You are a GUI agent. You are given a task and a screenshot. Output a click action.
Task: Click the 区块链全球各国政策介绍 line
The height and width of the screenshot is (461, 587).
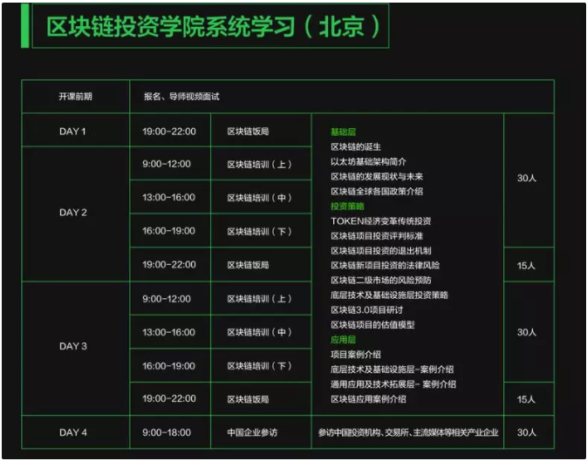[377, 191]
